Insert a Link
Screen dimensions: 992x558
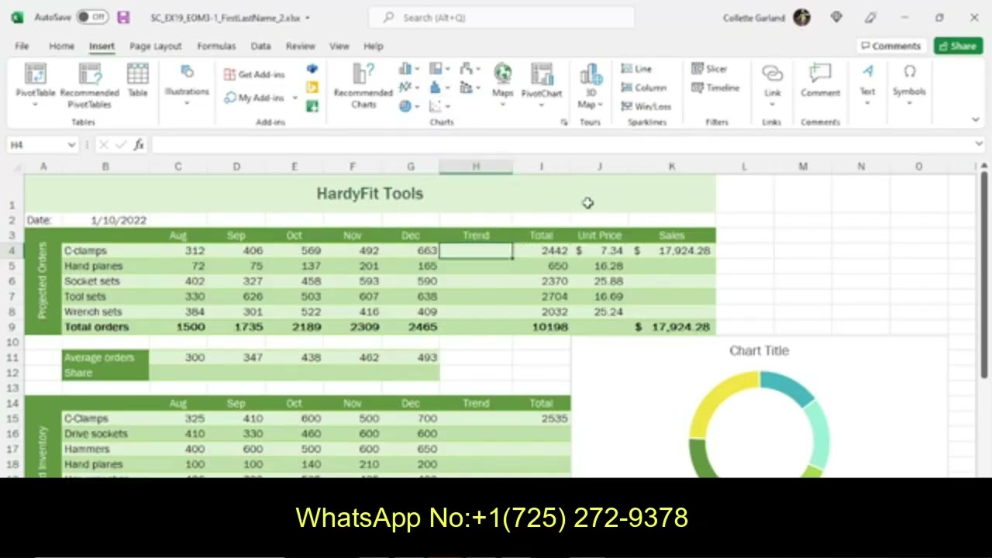coord(773,84)
